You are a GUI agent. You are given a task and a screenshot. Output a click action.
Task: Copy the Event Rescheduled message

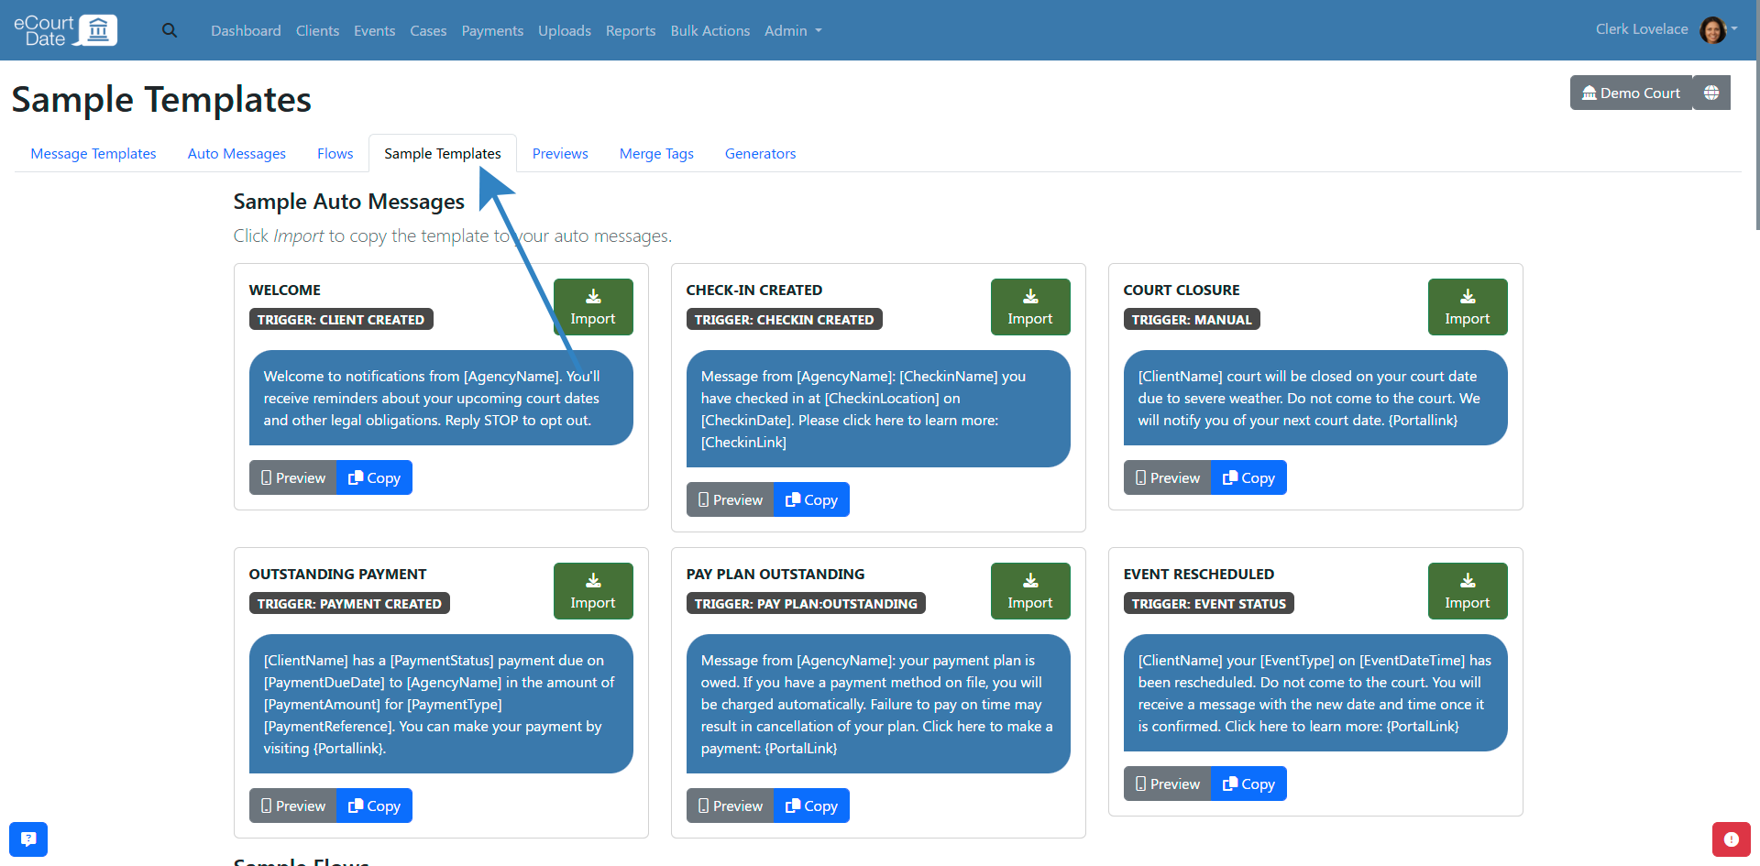point(1248,784)
